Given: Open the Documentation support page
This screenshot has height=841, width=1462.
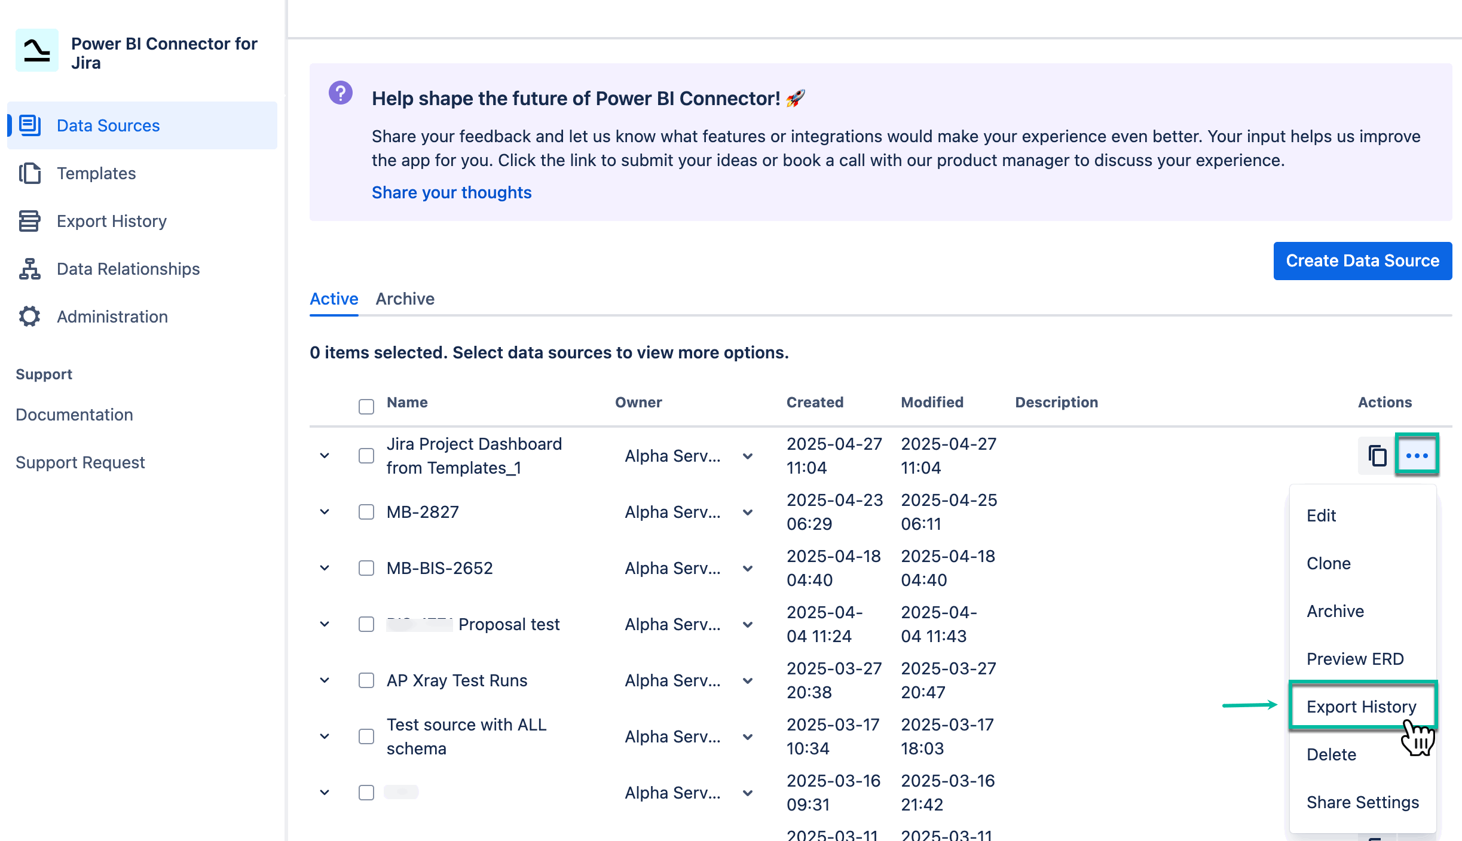Looking at the screenshot, I should pyautogui.click(x=74, y=415).
